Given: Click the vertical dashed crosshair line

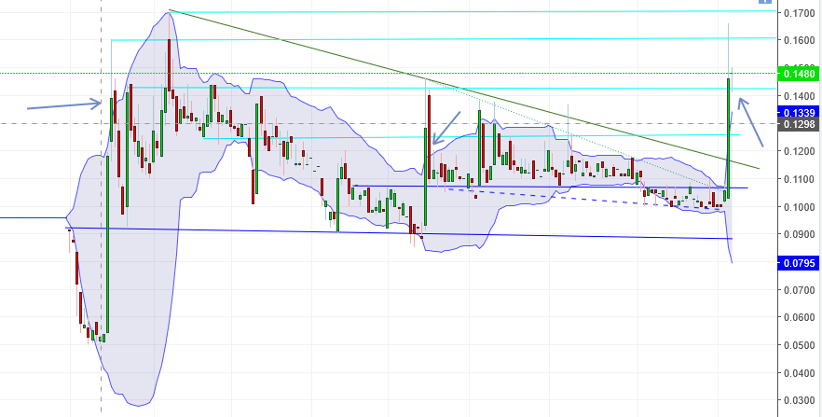Looking at the screenshot, I should click(102, 208).
